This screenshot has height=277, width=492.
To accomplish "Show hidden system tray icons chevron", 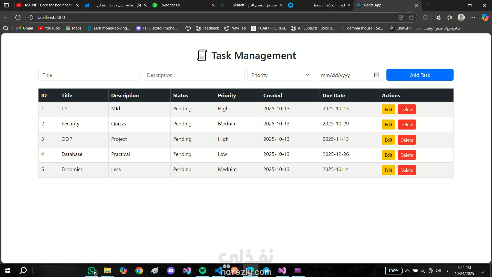I will [407, 271].
